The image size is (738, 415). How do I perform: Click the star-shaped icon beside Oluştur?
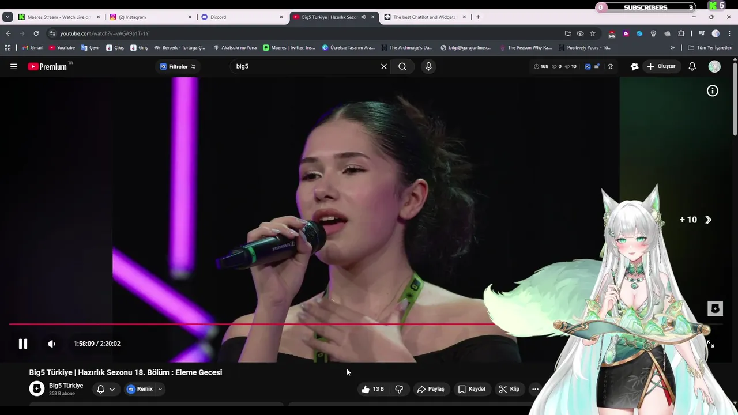635,66
